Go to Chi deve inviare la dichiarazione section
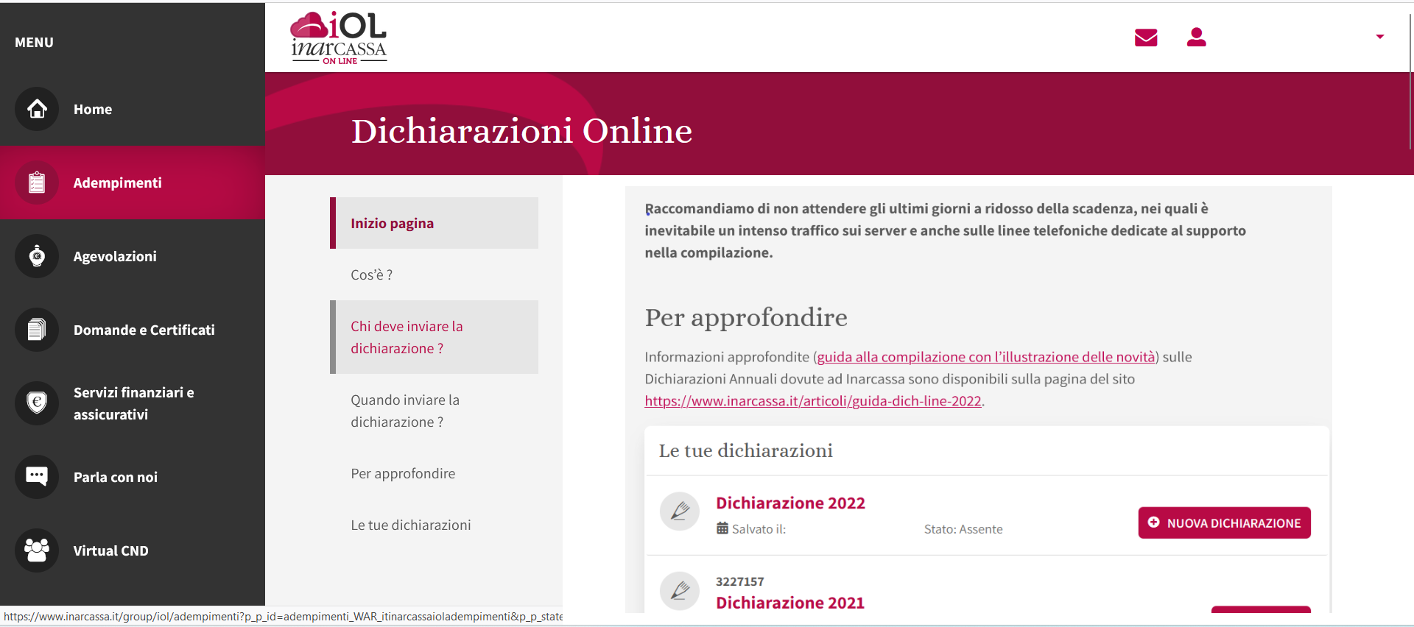Screen dimensions: 1414x627 [x=435, y=337]
